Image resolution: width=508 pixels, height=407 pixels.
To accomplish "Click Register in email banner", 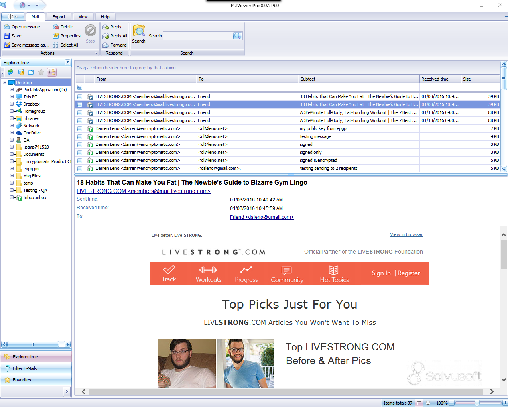I will tap(409, 273).
